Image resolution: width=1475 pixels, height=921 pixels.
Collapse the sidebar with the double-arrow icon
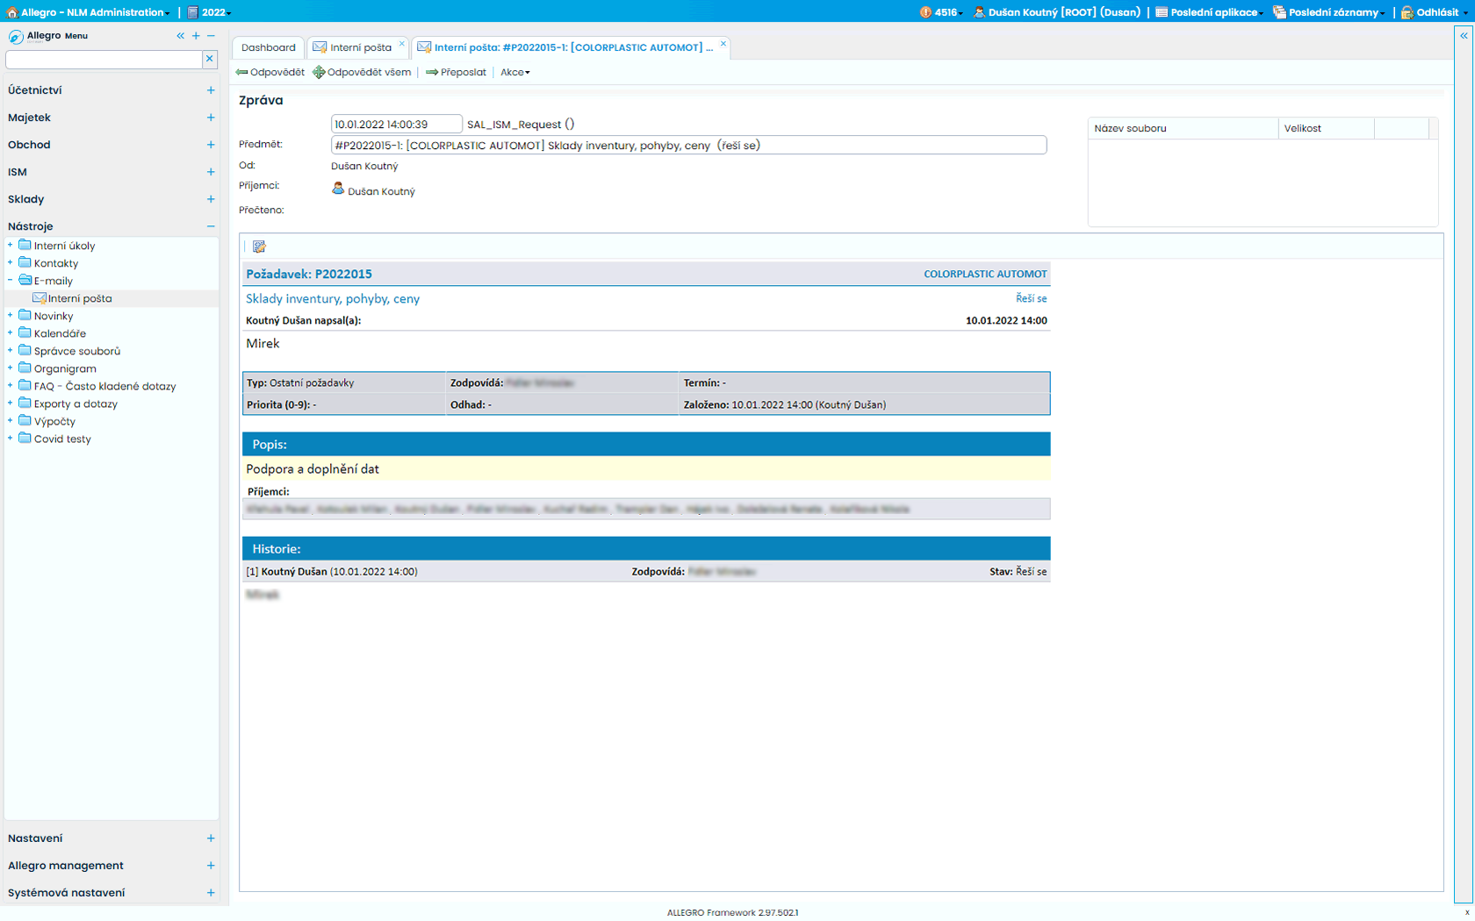(180, 36)
